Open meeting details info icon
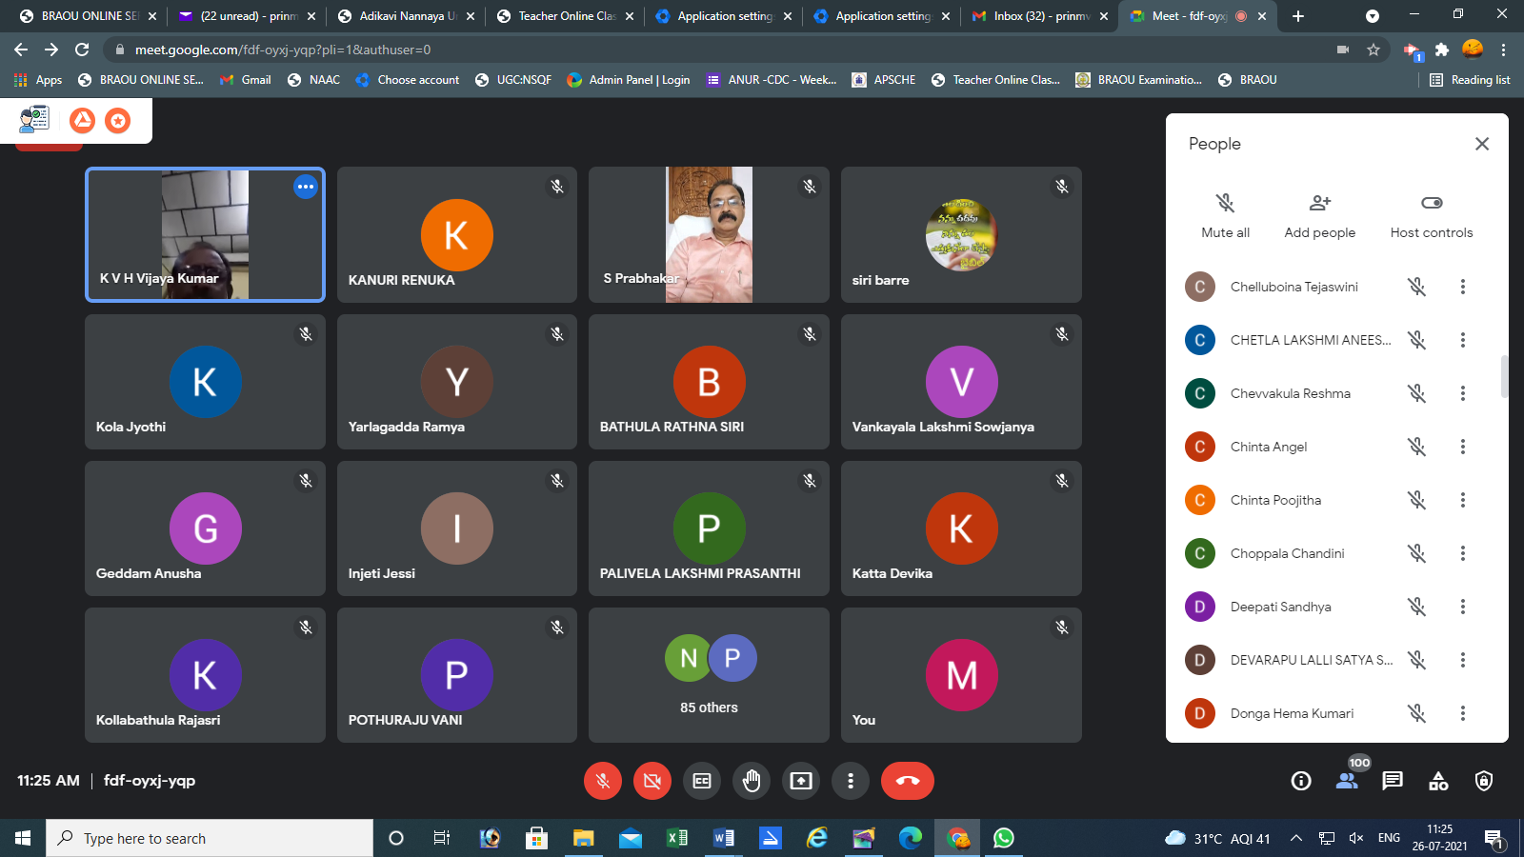 click(x=1301, y=781)
